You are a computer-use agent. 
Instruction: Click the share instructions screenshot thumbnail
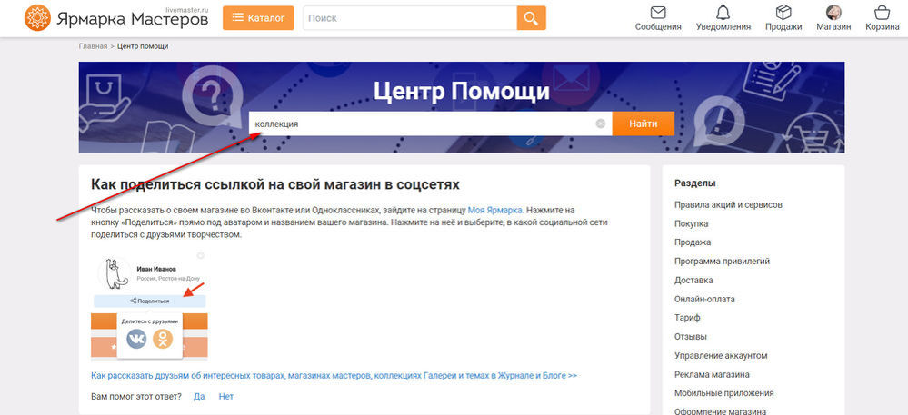coord(149,305)
